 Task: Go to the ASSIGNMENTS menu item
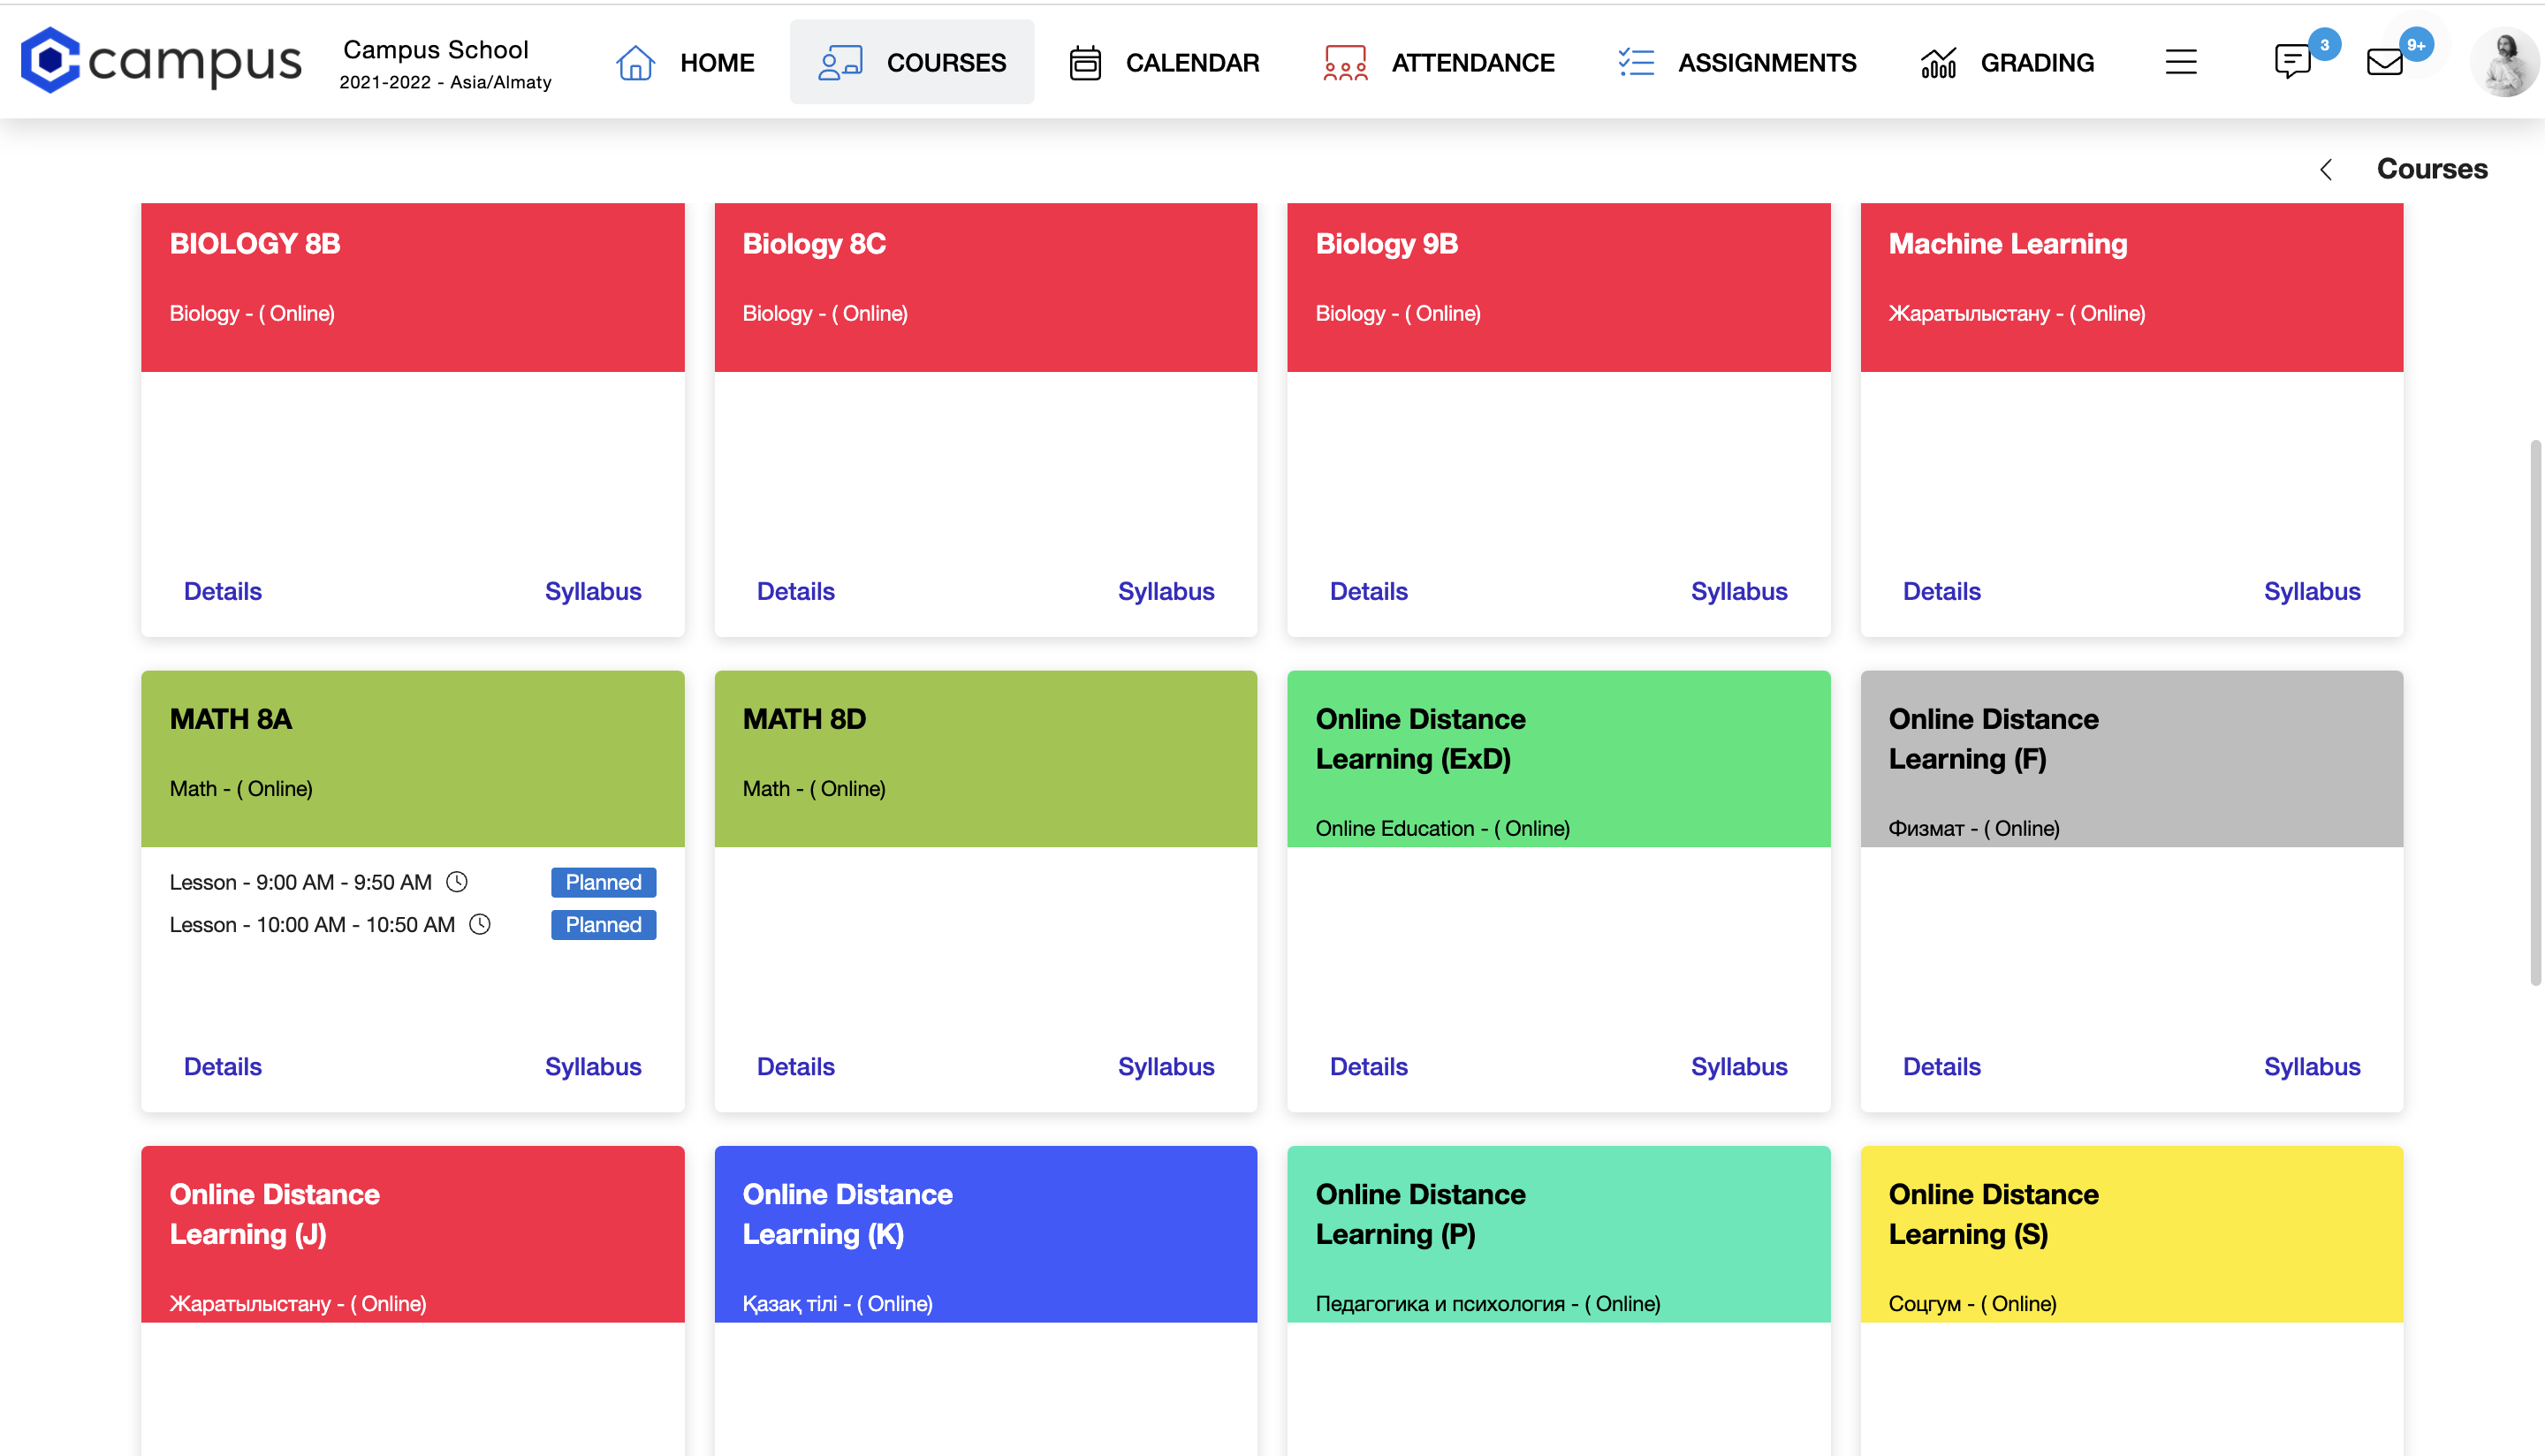click(1766, 63)
